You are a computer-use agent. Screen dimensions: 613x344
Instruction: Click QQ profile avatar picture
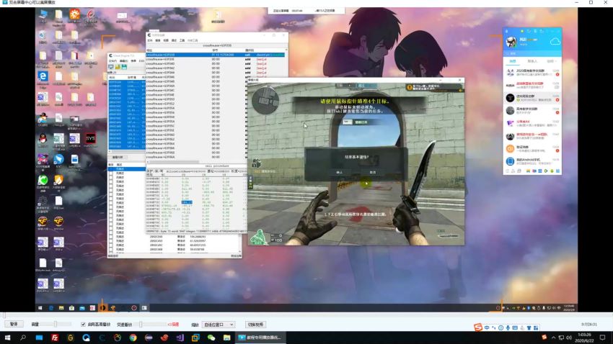[511, 41]
